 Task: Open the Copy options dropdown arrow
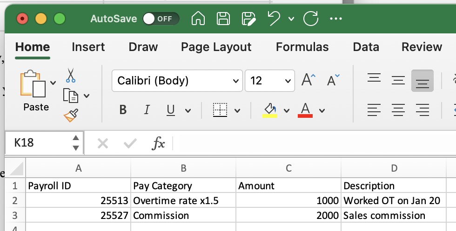pyautogui.click(x=87, y=96)
